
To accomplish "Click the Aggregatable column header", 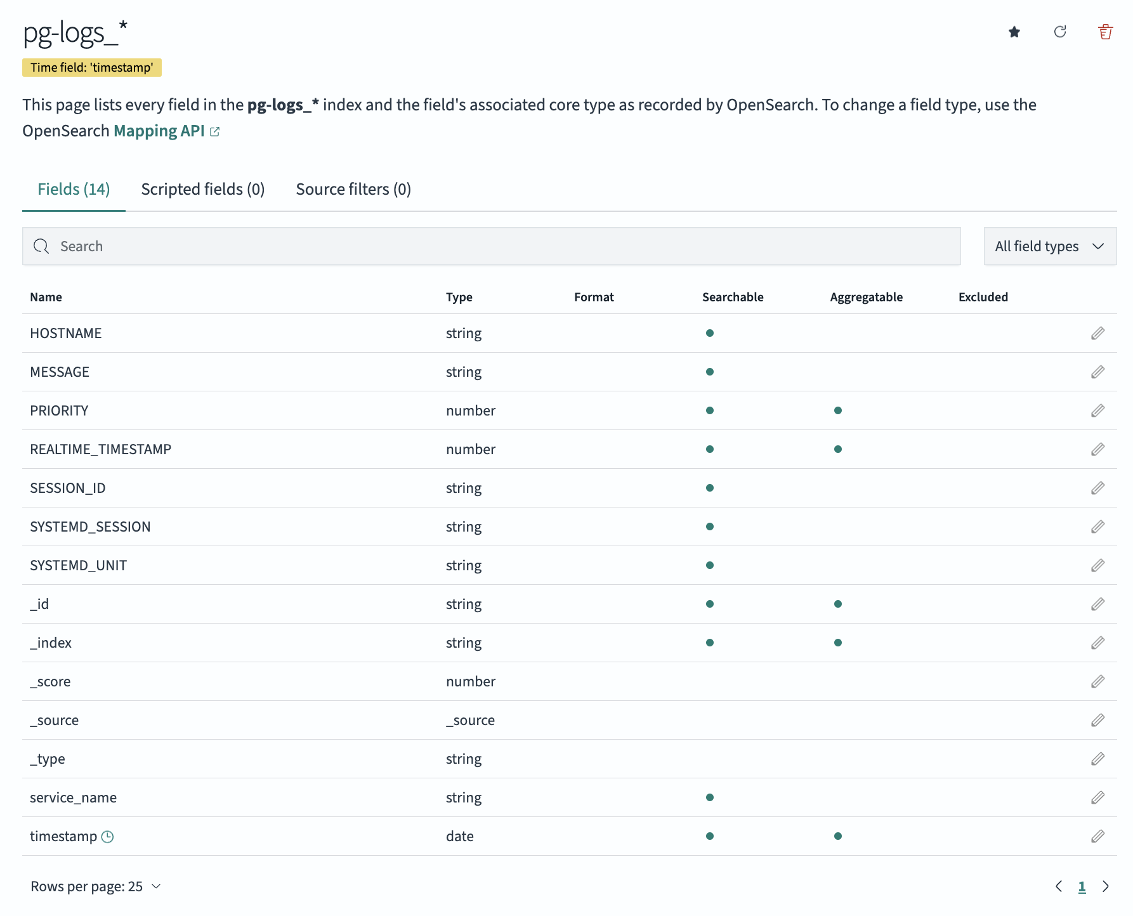I will pos(867,297).
